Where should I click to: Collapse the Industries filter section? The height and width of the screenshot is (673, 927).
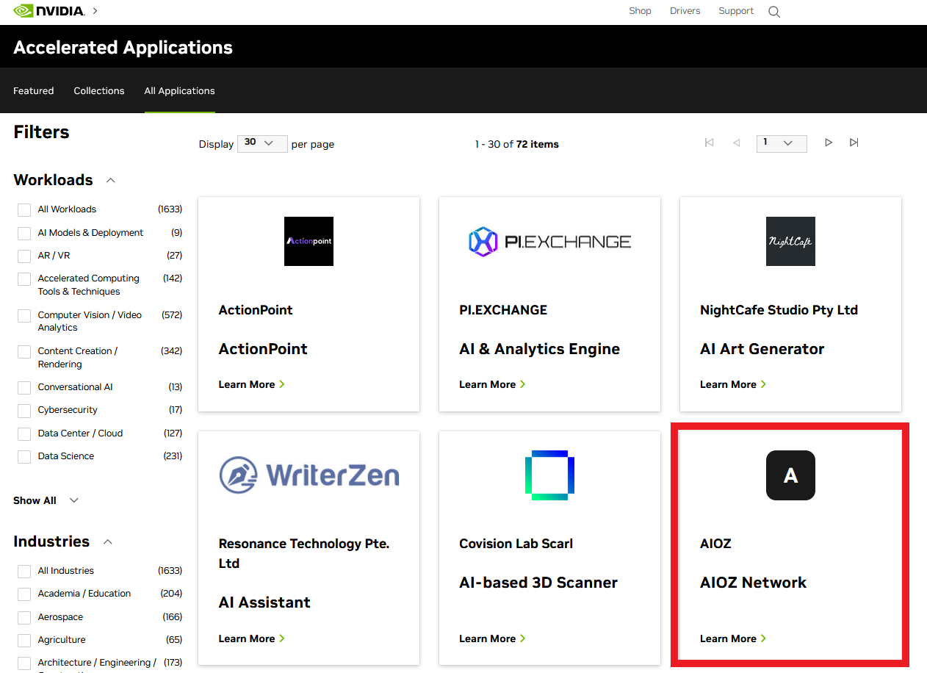[x=108, y=541]
